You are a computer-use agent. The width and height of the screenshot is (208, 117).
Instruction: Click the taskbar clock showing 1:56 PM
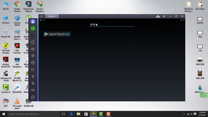pos(202,114)
